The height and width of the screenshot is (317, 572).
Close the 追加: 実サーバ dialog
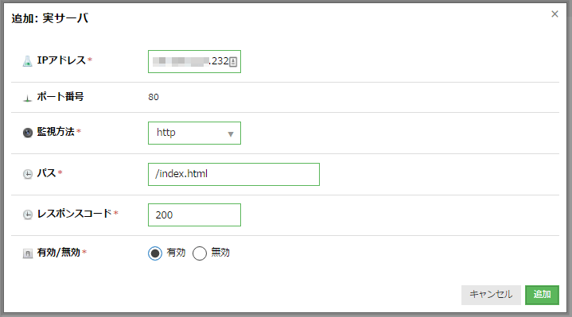(x=554, y=14)
